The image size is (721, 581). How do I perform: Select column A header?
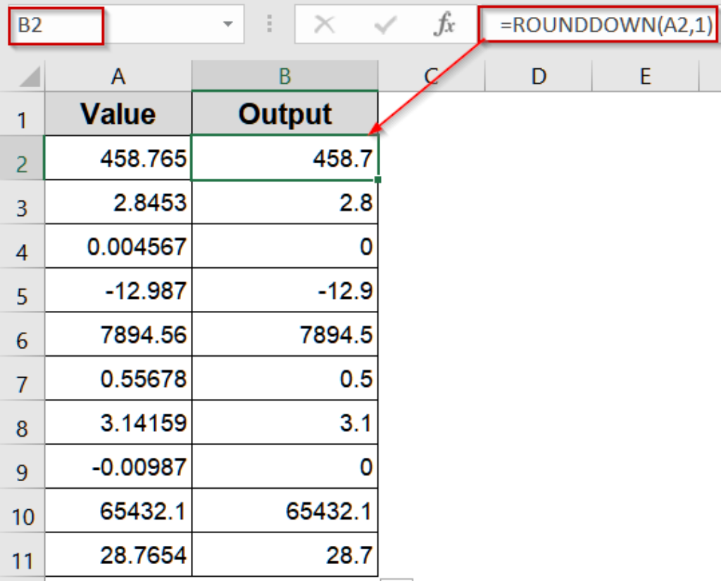[118, 75]
